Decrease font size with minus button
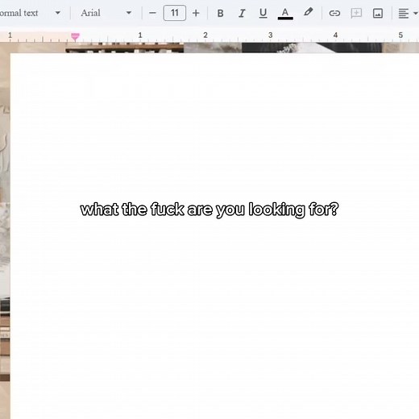419x419 pixels. click(x=152, y=13)
